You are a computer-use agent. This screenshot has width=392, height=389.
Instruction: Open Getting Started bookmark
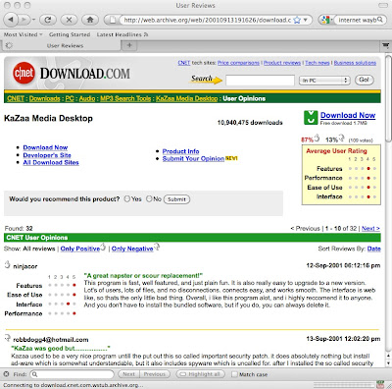point(70,34)
